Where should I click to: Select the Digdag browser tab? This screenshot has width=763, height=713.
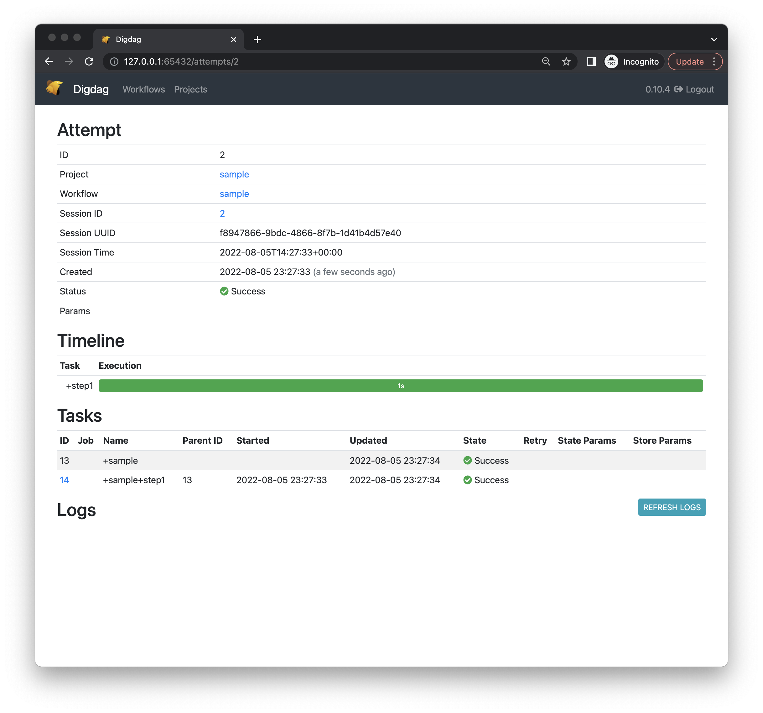(168, 40)
